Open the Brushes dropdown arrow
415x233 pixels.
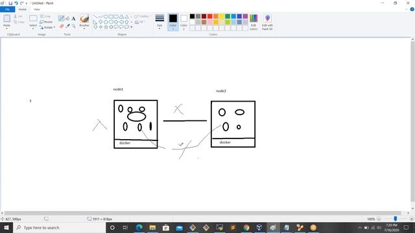84,28
